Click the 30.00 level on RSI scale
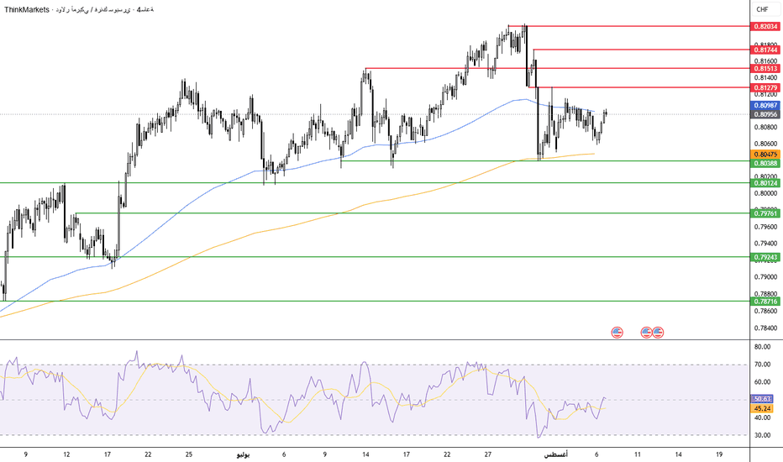 762,435
